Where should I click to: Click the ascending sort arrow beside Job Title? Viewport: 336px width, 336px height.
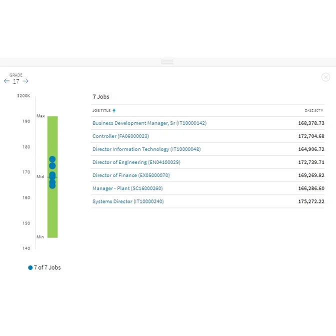click(x=114, y=110)
